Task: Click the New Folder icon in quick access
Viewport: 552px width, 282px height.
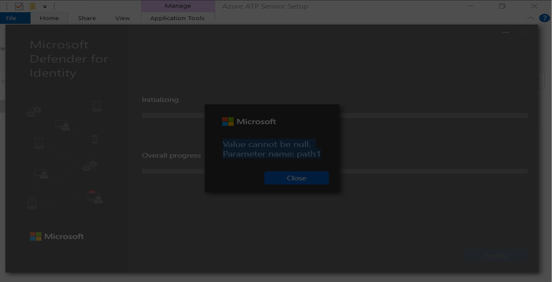Action: (x=33, y=6)
